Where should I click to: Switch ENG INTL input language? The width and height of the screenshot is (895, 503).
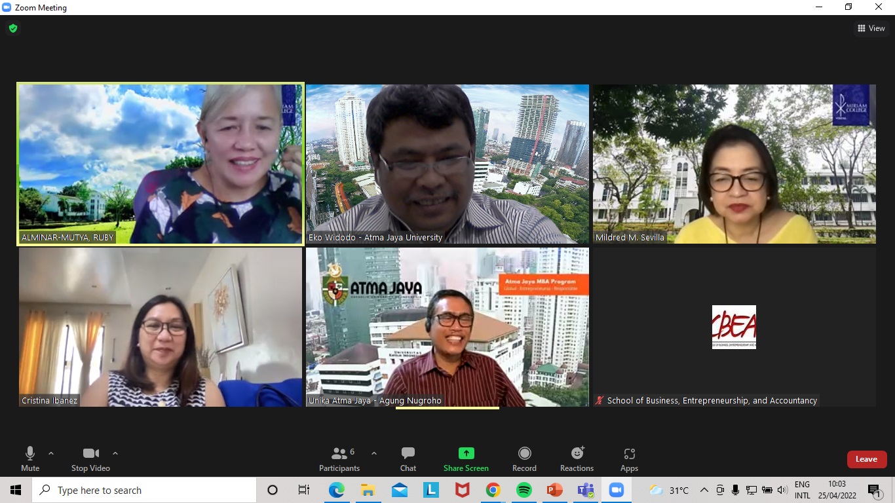pos(803,490)
